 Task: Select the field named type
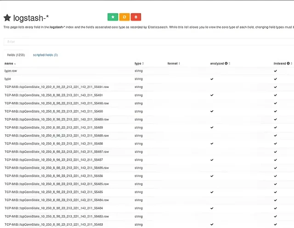click(x=8, y=79)
